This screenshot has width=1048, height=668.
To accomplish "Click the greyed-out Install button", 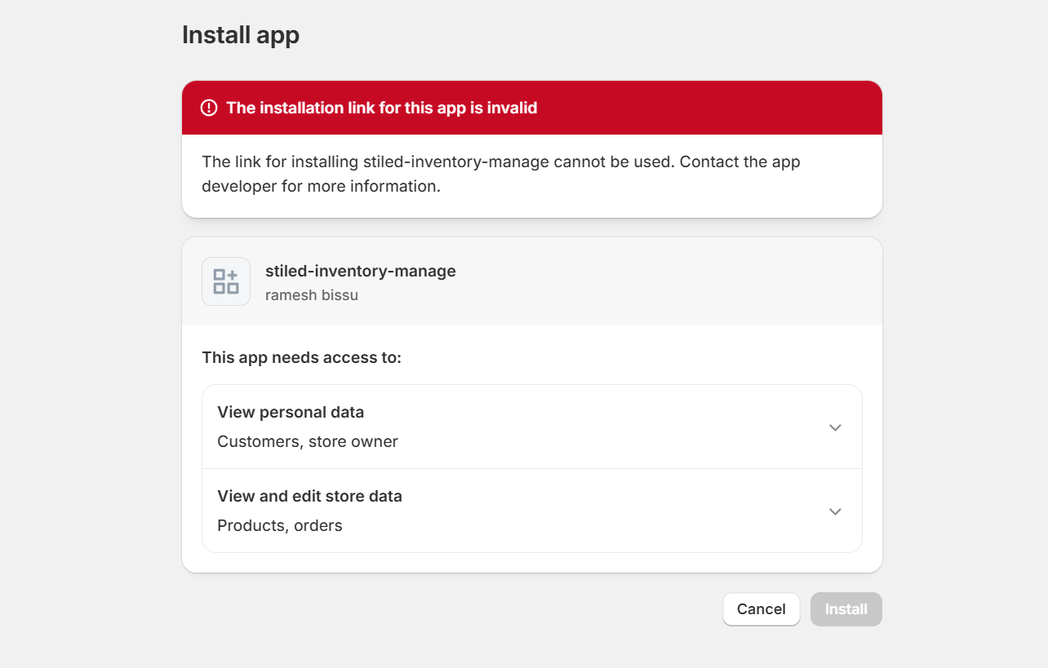I will 846,609.
